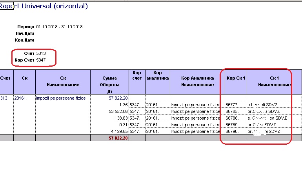Click the Кор счет column header
Image resolution: width=302 pixels, height=169 pixels.
[137, 82]
